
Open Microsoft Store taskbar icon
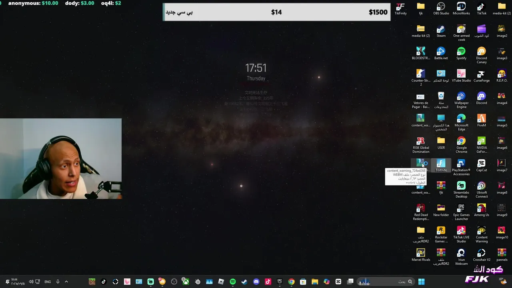(303, 282)
